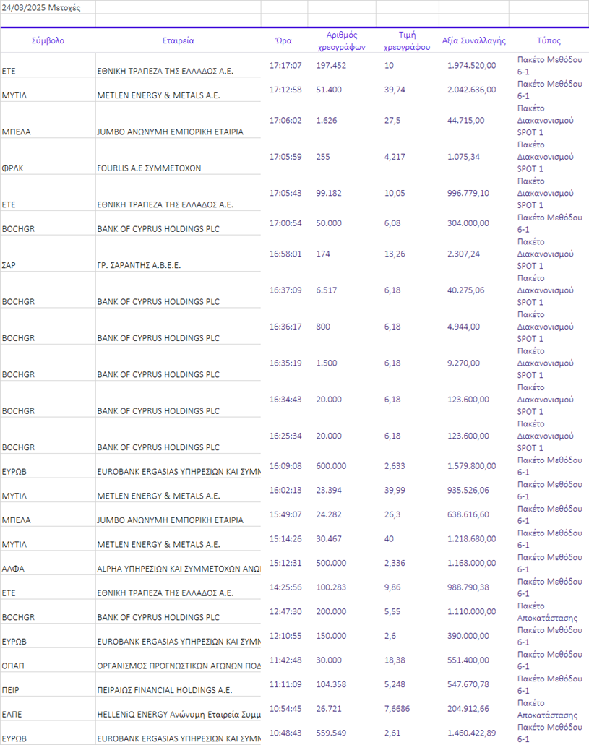The width and height of the screenshot is (589, 745).
Task: Select value cell 304.000,00
Action: pos(468,223)
